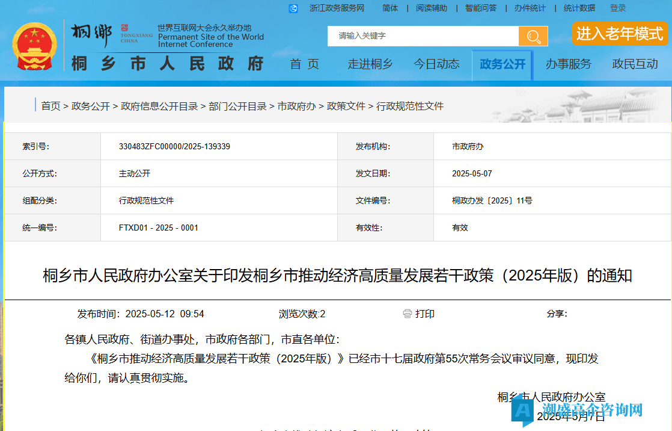Click the 桐乡 calligraphy logo
672x431 pixels.
point(91,35)
